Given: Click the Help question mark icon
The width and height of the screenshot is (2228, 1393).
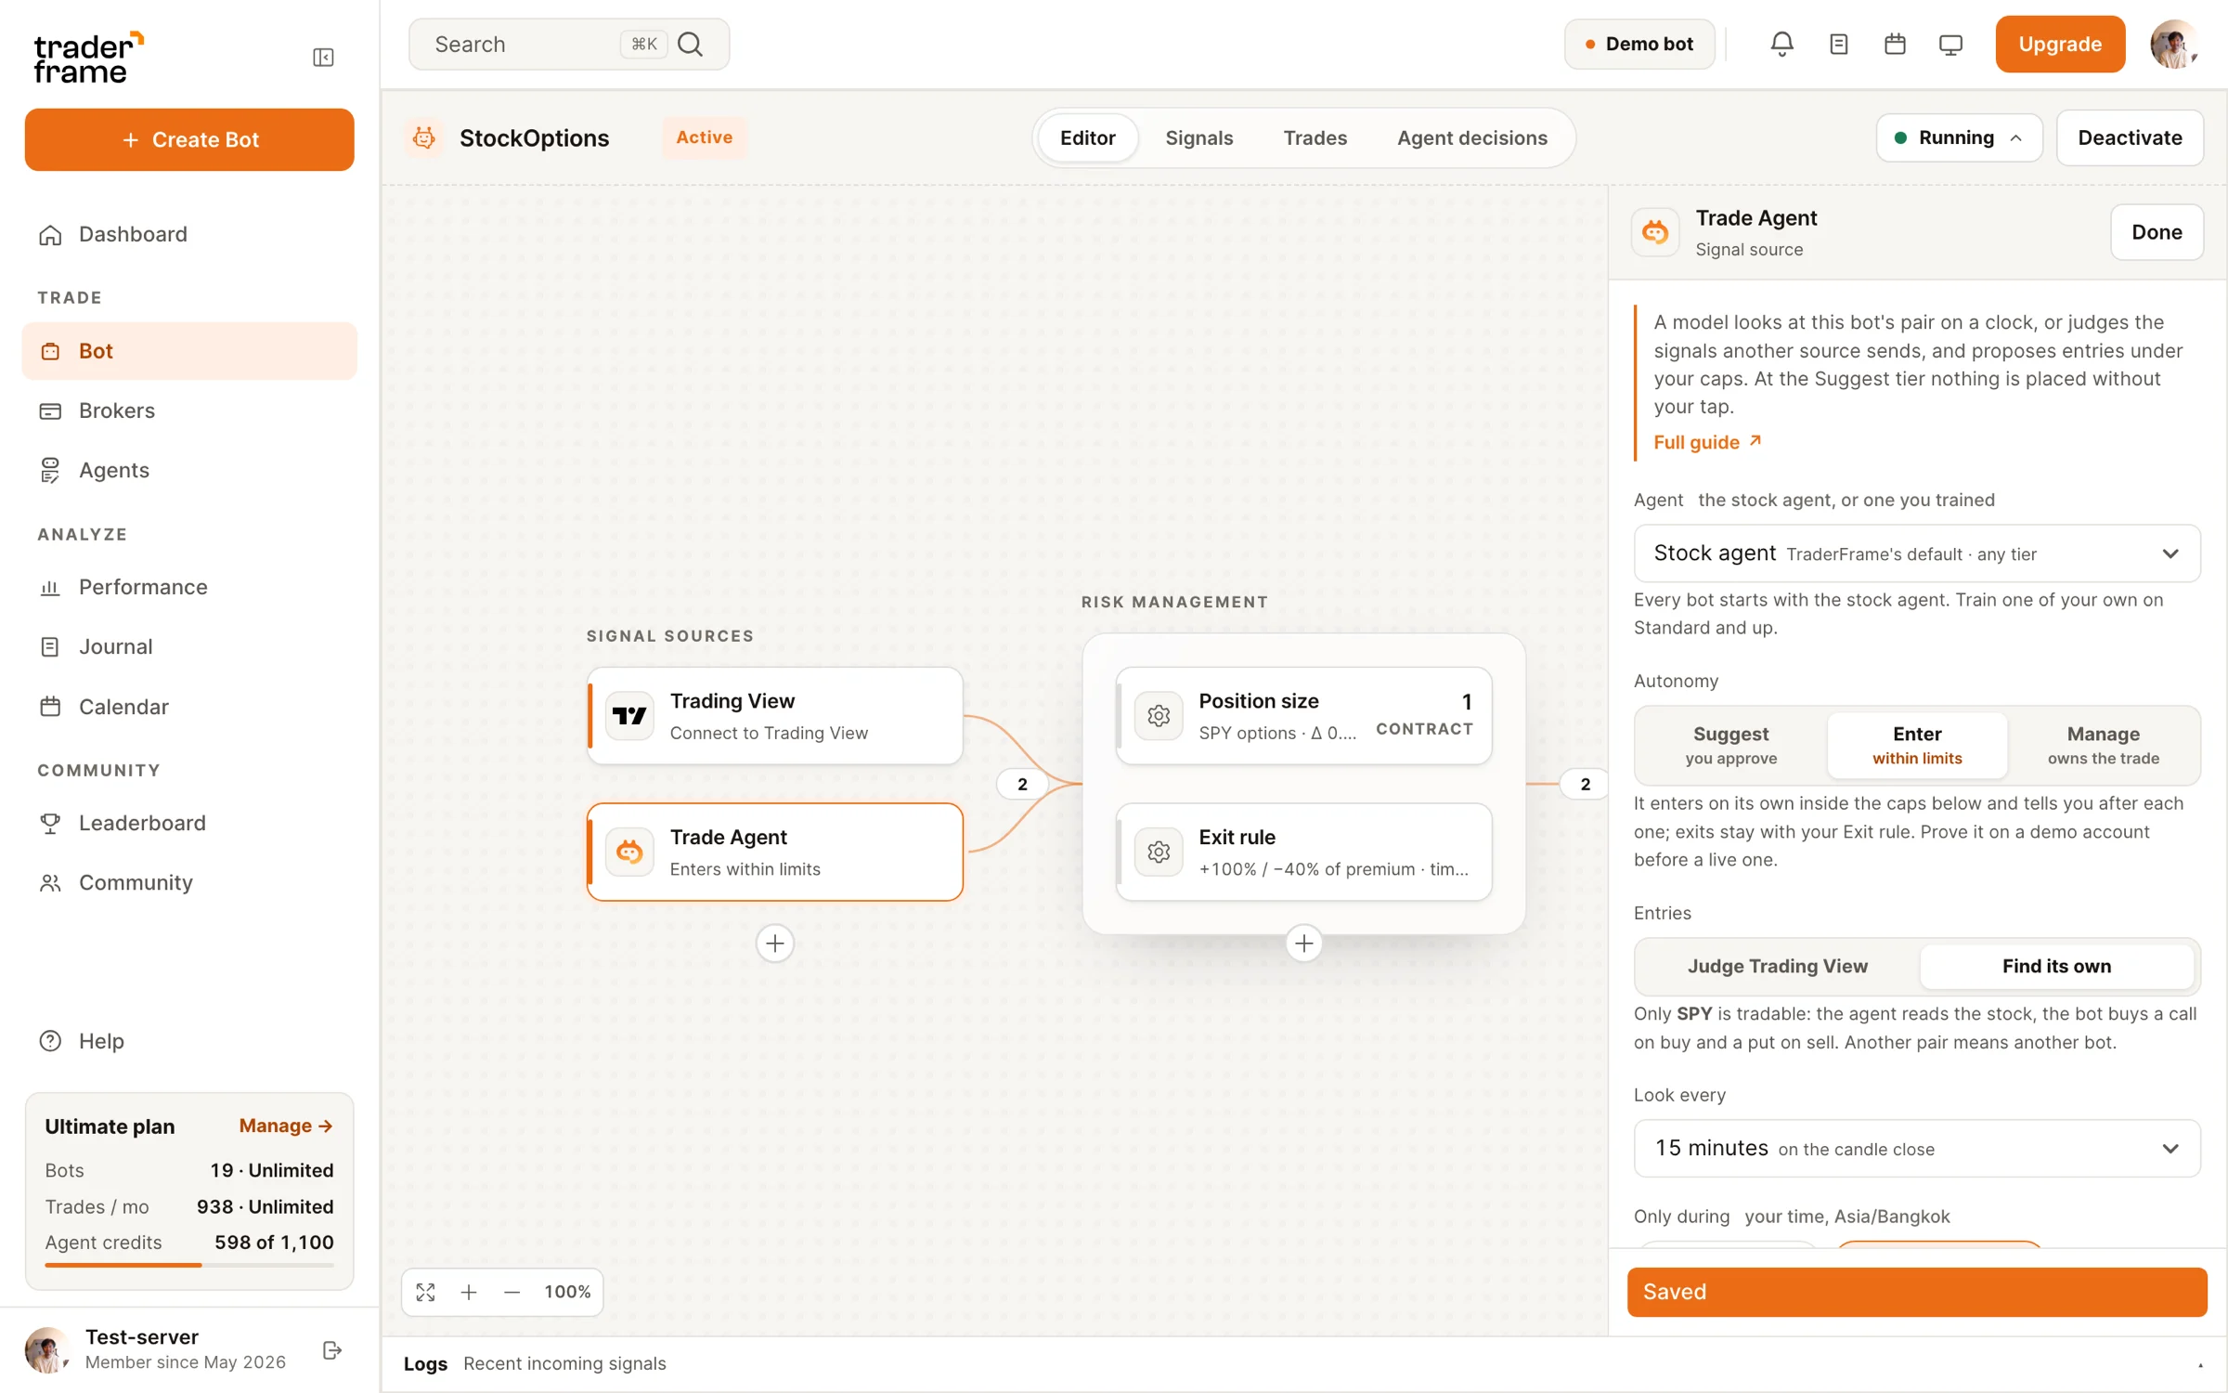Looking at the screenshot, I should point(50,1041).
